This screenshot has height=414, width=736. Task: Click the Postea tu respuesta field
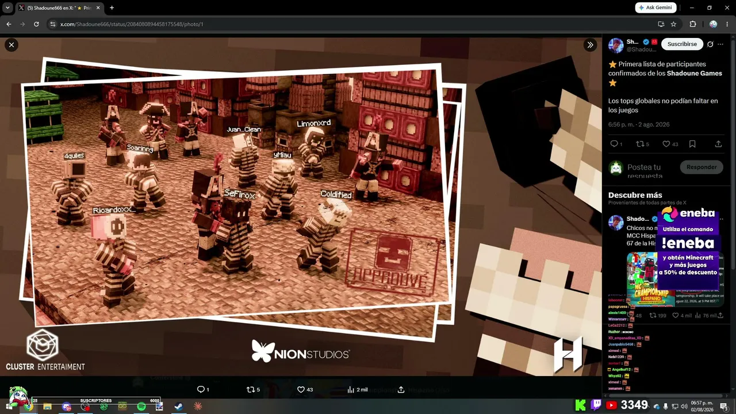645,171
